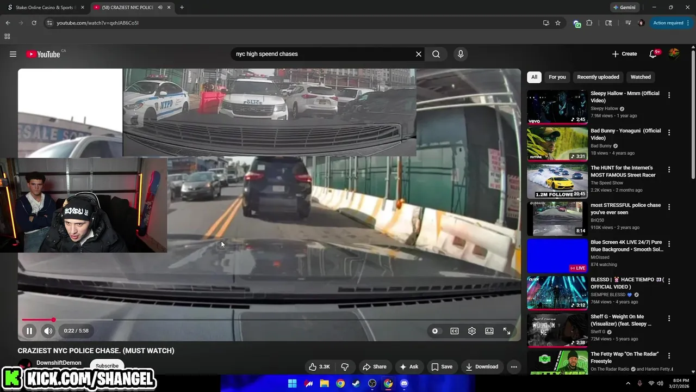Reload the page in Chrome
696x392 pixels.
(34, 23)
